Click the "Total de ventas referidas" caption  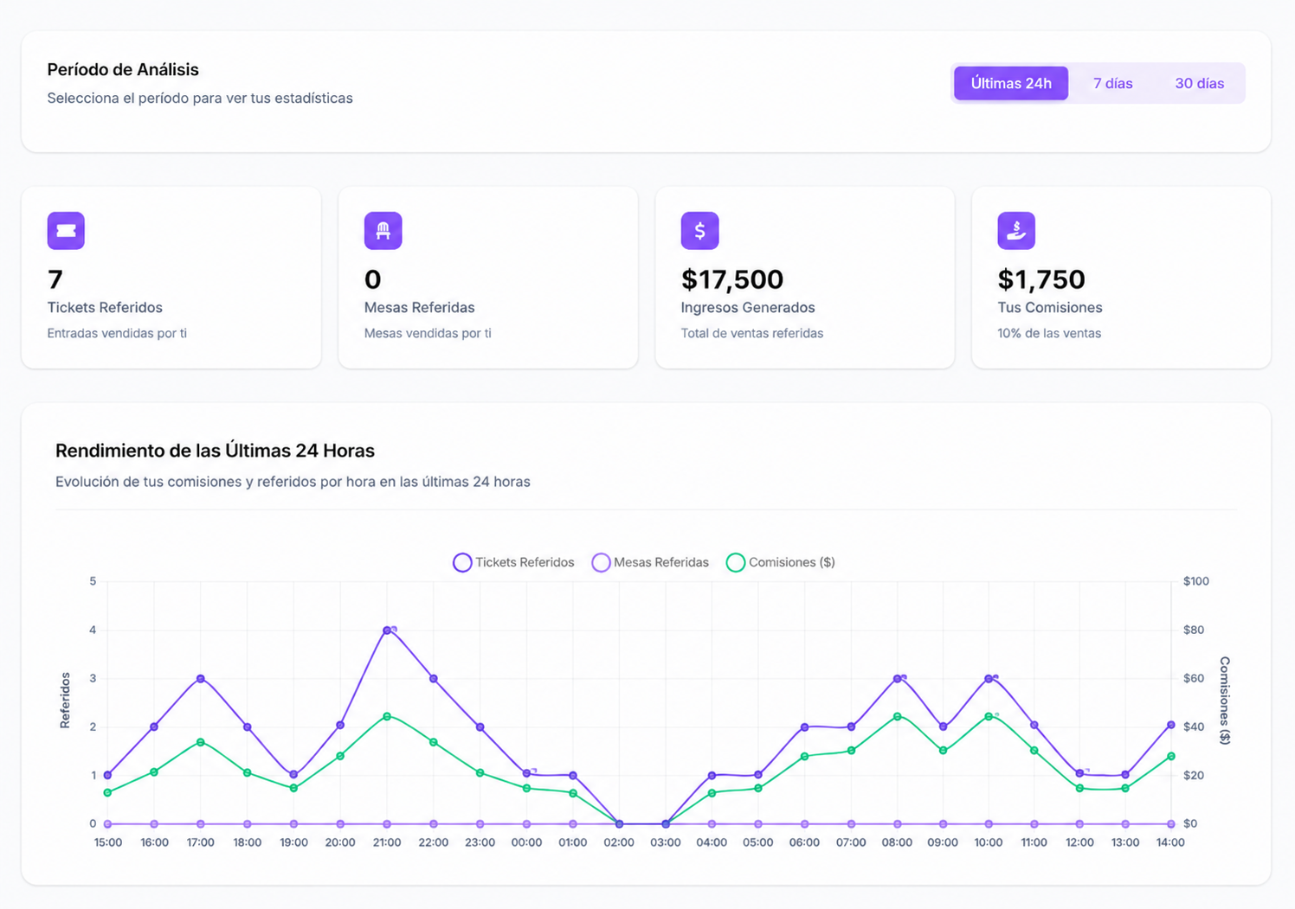(x=752, y=333)
